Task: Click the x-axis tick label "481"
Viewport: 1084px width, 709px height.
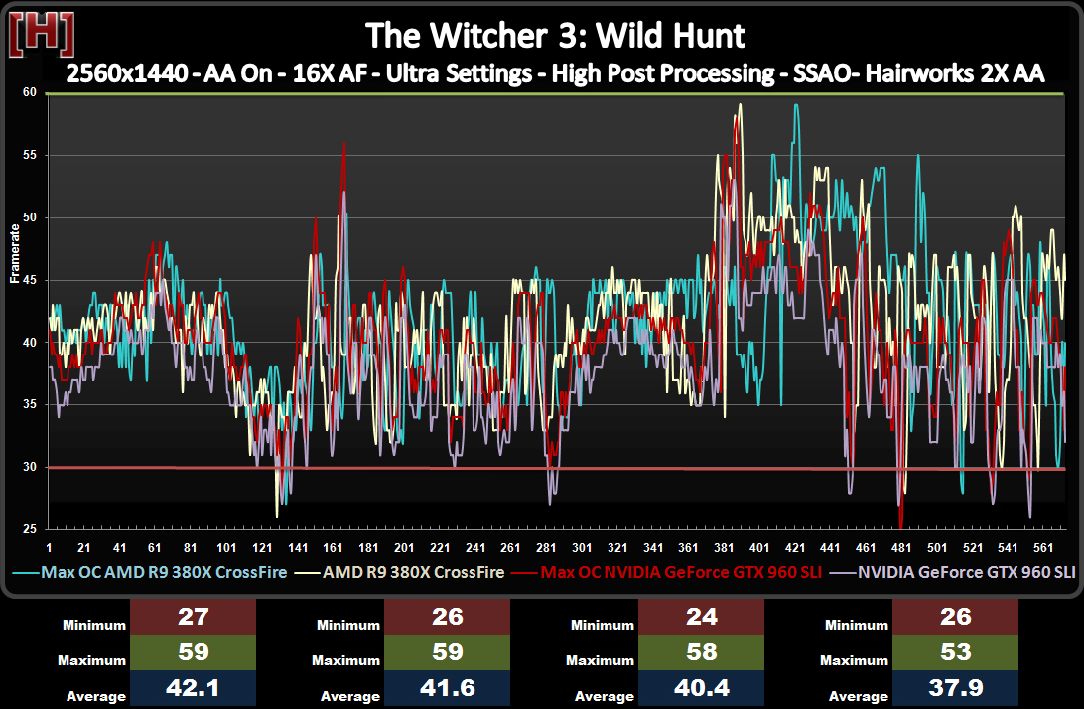Action: (x=901, y=548)
